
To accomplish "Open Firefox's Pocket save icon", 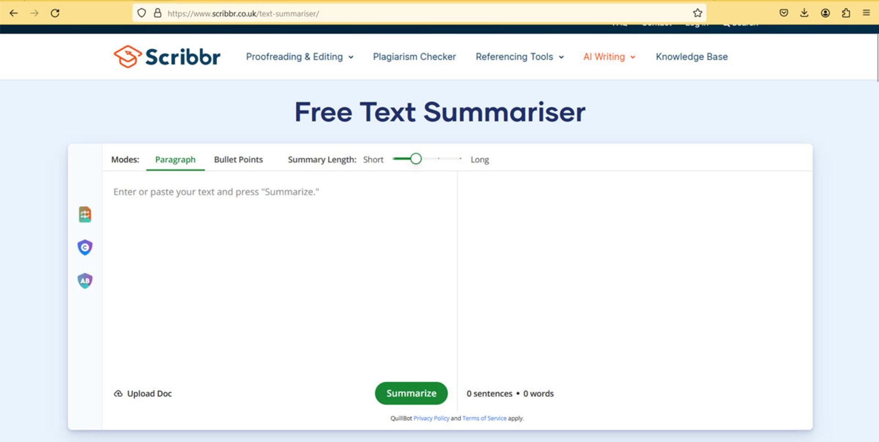I will (x=783, y=13).
